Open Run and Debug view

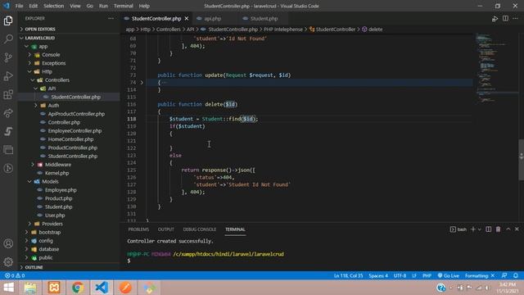(x=8, y=76)
